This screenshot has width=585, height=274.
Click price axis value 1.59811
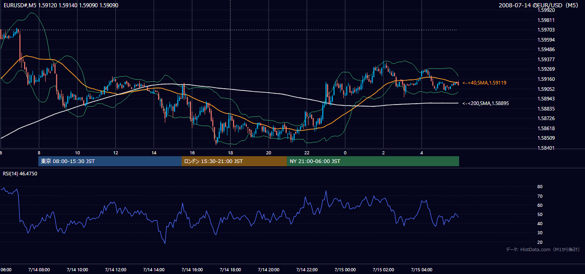click(546, 20)
